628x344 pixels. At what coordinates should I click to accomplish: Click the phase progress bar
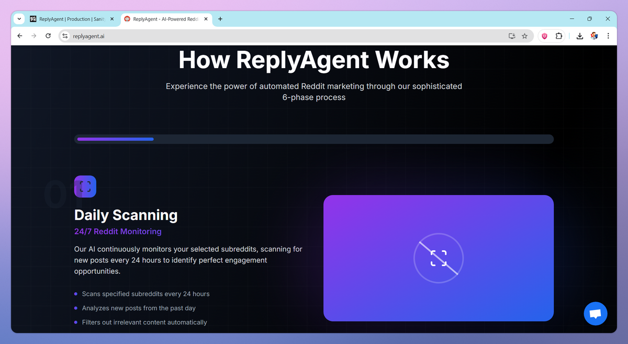pos(314,139)
